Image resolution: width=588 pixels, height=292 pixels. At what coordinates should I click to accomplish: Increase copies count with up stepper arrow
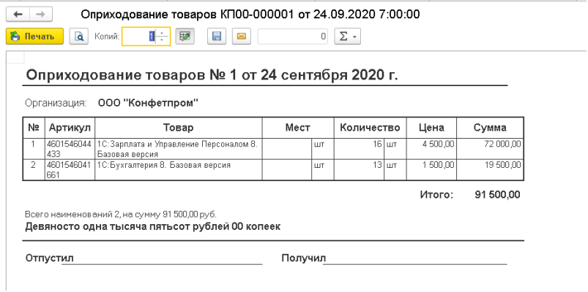[x=162, y=33]
